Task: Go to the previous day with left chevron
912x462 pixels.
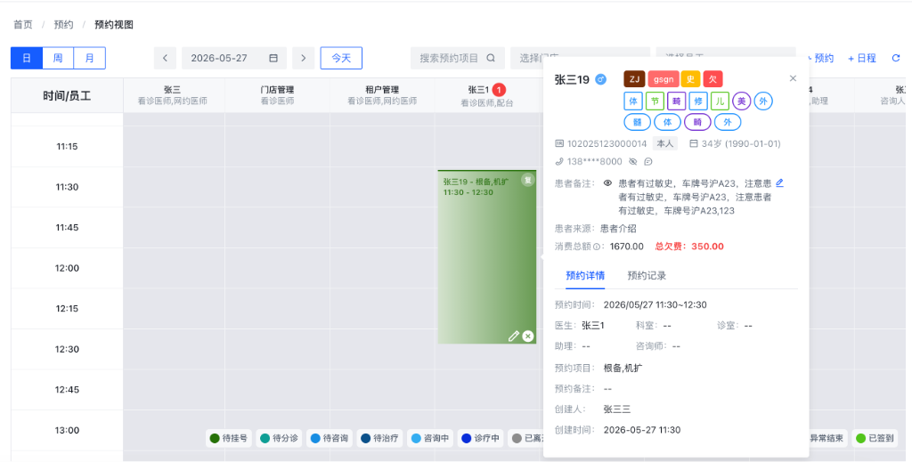Action: 165,58
